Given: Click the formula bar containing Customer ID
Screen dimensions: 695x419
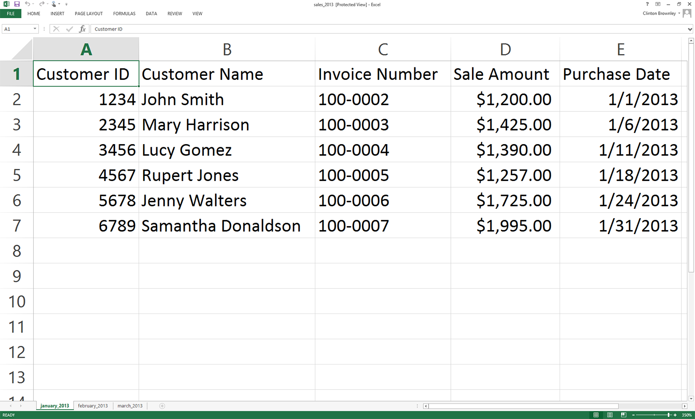Looking at the screenshot, I should (x=388, y=29).
